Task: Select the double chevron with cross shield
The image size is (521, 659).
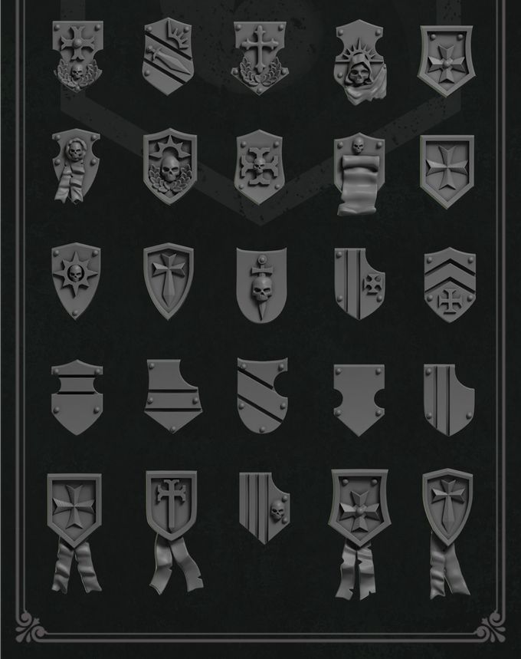Action: 450,285
